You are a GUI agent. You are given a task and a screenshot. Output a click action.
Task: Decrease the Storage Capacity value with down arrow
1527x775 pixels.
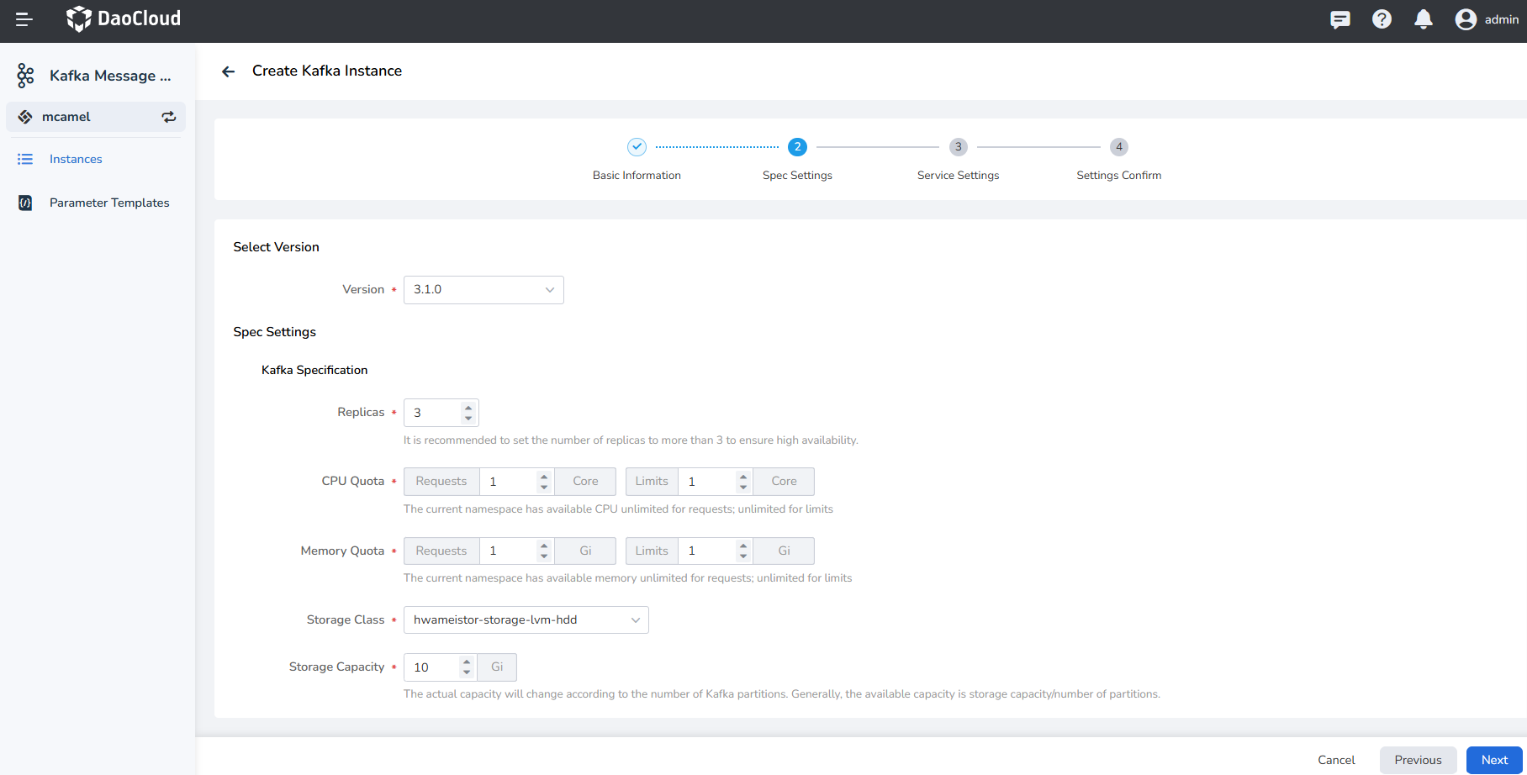click(x=467, y=672)
